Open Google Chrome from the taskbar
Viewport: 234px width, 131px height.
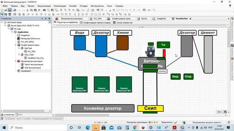click(x=135, y=128)
